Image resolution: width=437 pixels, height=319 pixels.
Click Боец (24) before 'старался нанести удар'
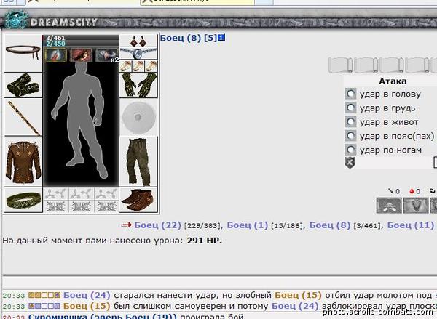(87, 295)
